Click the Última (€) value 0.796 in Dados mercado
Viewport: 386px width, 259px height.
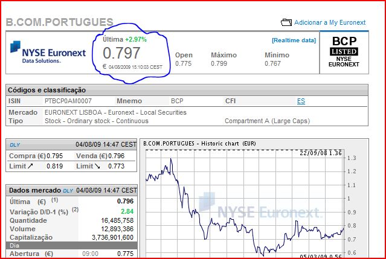pyautogui.click(x=125, y=201)
